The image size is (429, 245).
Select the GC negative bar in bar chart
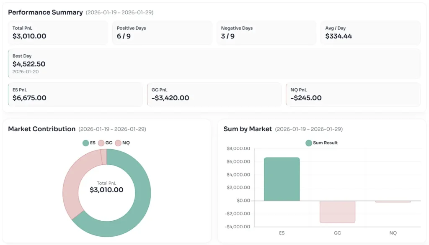337,212
